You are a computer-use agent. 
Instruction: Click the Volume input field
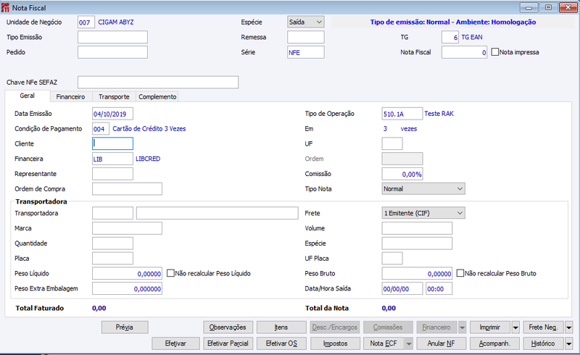click(x=417, y=228)
